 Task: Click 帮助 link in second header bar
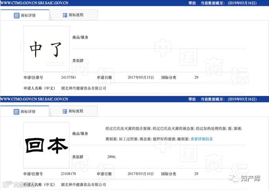(192, 99)
